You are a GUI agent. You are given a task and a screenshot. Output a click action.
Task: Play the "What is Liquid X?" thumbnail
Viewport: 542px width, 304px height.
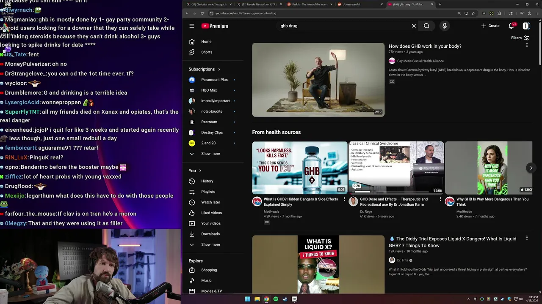[318, 265]
